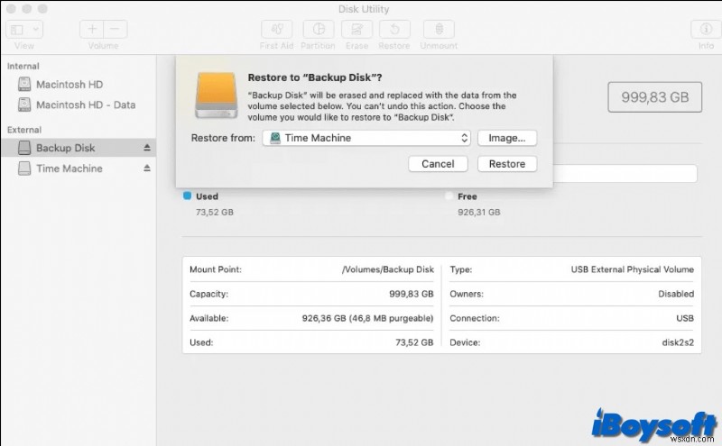This screenshot has width=722, height=446.
Task: Click the USB External Physical Volume type
Action: (x=633, y=269)
